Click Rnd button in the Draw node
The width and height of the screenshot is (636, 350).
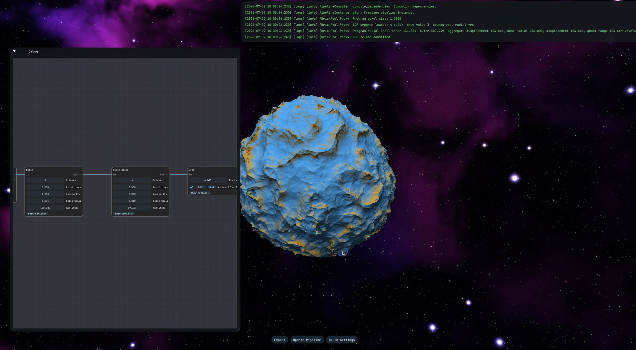[x=211, y=187]
